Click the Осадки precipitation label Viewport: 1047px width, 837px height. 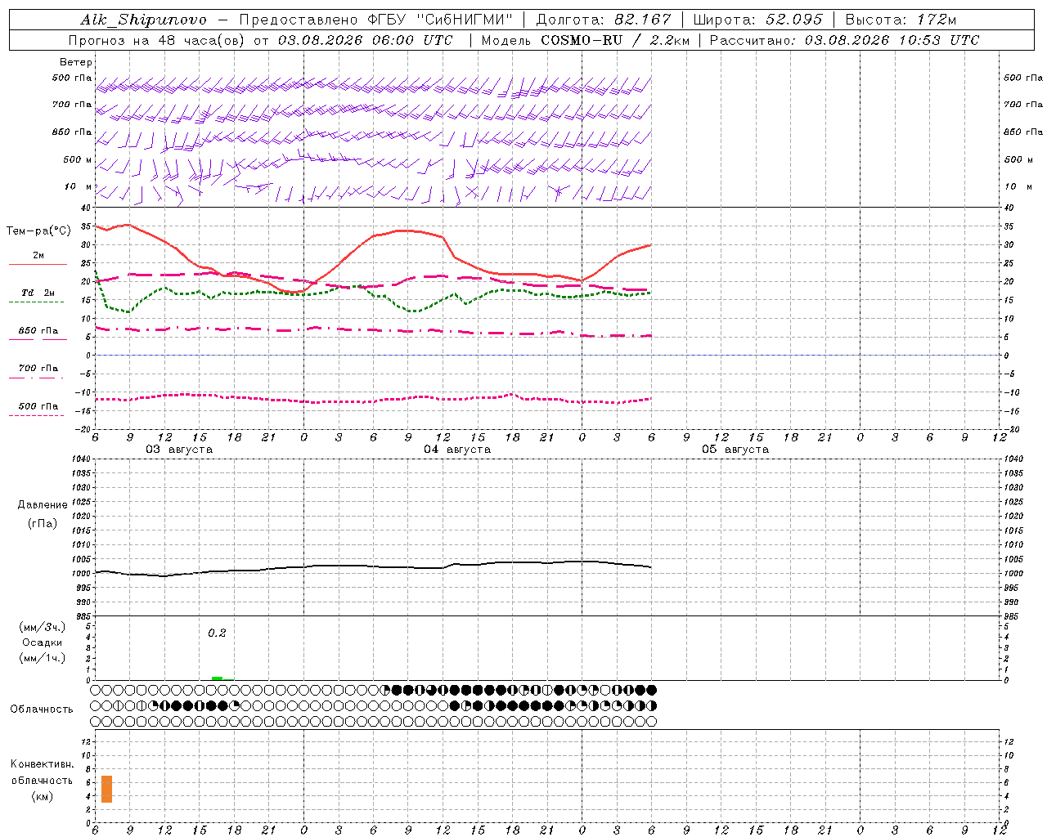click(x=43, y=642)
